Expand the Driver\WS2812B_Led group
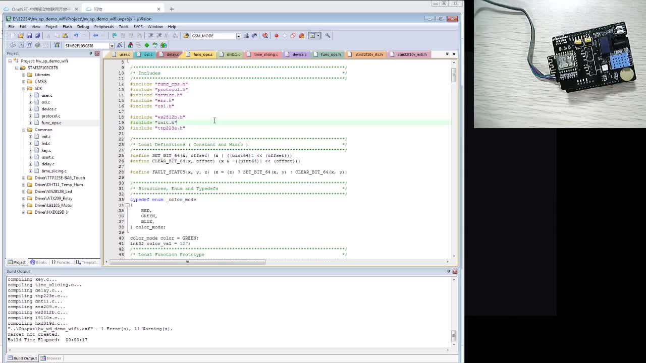Screen dimensions: 646x363 pos(23,192)
